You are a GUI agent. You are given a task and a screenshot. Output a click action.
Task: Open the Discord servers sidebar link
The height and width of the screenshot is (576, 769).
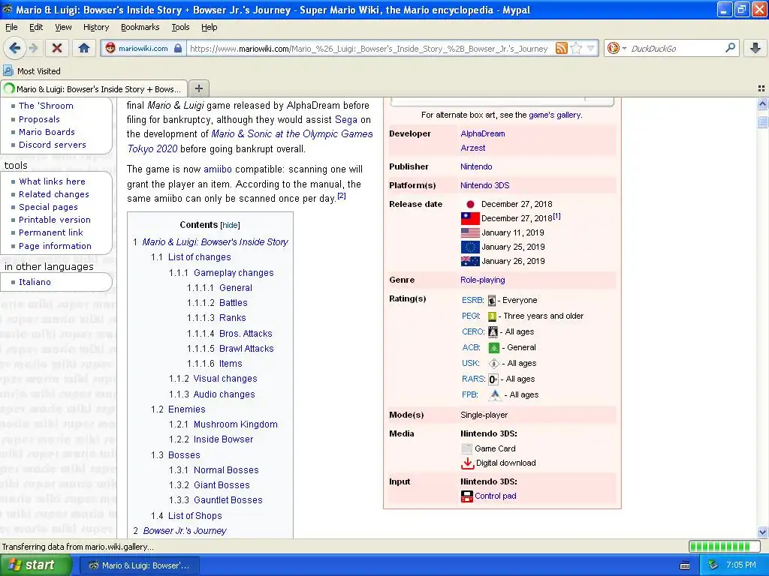[52, 145]
